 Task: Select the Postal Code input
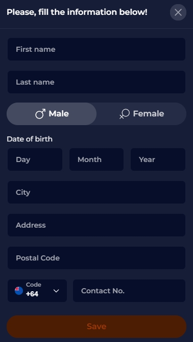tap(96, 258)
